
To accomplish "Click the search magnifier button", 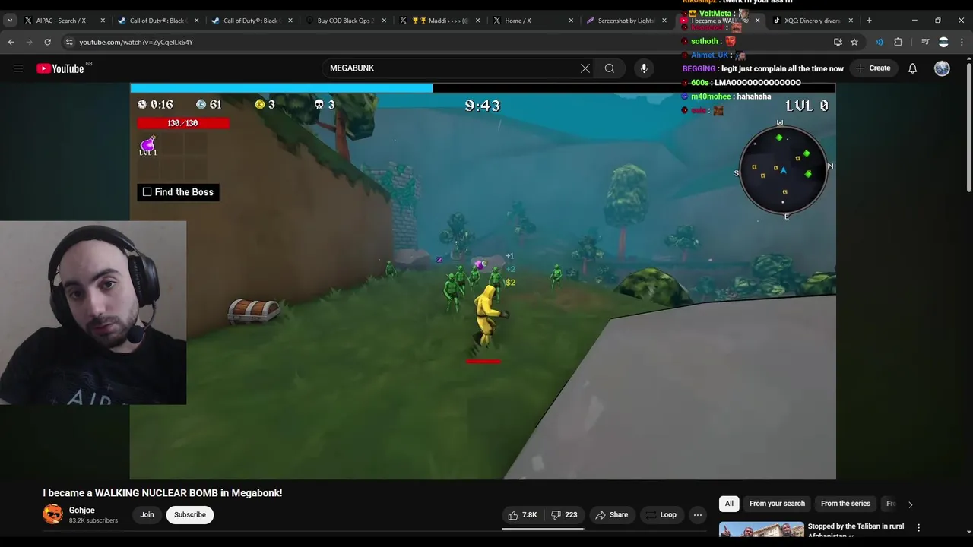I will click(x=610, y=68).
